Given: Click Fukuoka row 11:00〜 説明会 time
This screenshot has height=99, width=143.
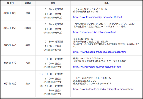Looking at the screenshot, I should click(x=52, y=46).
